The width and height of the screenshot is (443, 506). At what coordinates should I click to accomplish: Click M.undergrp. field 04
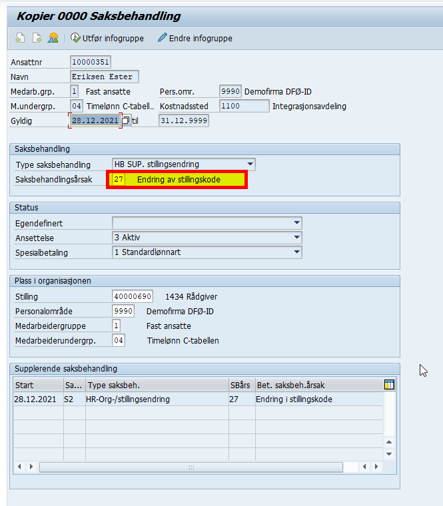click(77, 106)
